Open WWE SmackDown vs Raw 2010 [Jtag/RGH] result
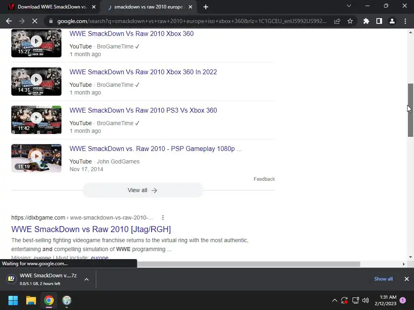 point(91,229)
